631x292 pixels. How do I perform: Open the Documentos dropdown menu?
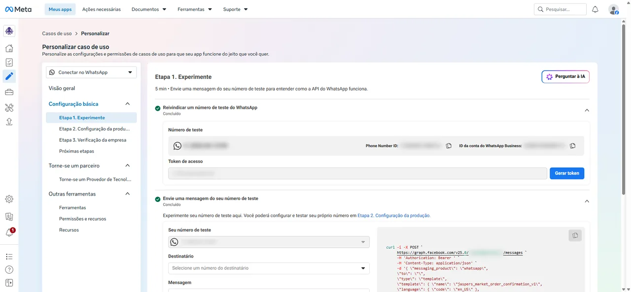tap(149, 9)
